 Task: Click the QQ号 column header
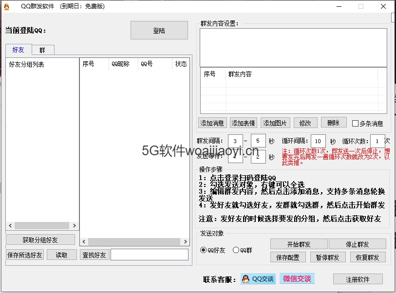pyautogui.click(x=155, y=64)
